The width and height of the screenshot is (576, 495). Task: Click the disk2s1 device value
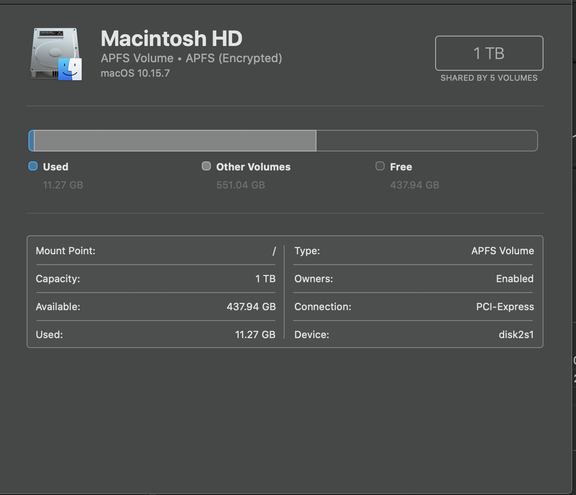tap(516, 335)
